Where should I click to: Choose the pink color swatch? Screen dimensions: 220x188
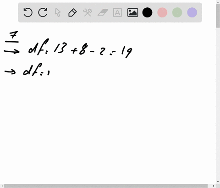click(x=162, y=12)
